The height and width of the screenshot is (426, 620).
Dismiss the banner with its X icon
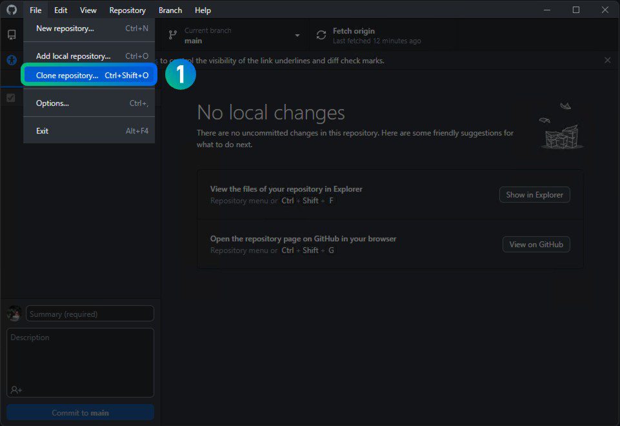click(607, 60)
